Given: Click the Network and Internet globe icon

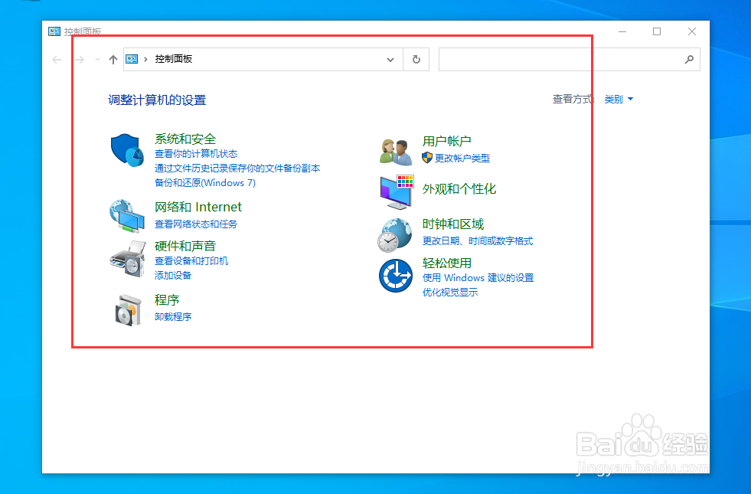Looking at the screenshot, I should 127,216.
